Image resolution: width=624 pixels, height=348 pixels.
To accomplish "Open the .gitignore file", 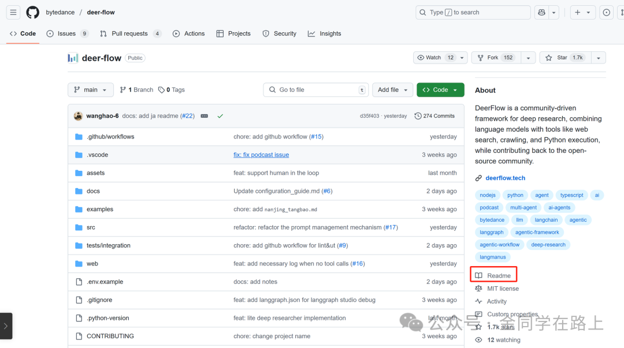I will point(99,300).
